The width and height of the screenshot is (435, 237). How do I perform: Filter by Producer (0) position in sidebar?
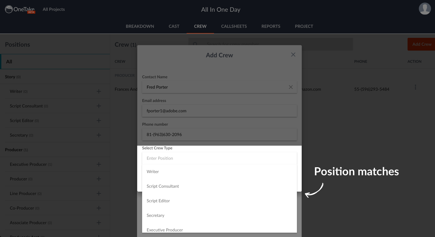point(21,179)
